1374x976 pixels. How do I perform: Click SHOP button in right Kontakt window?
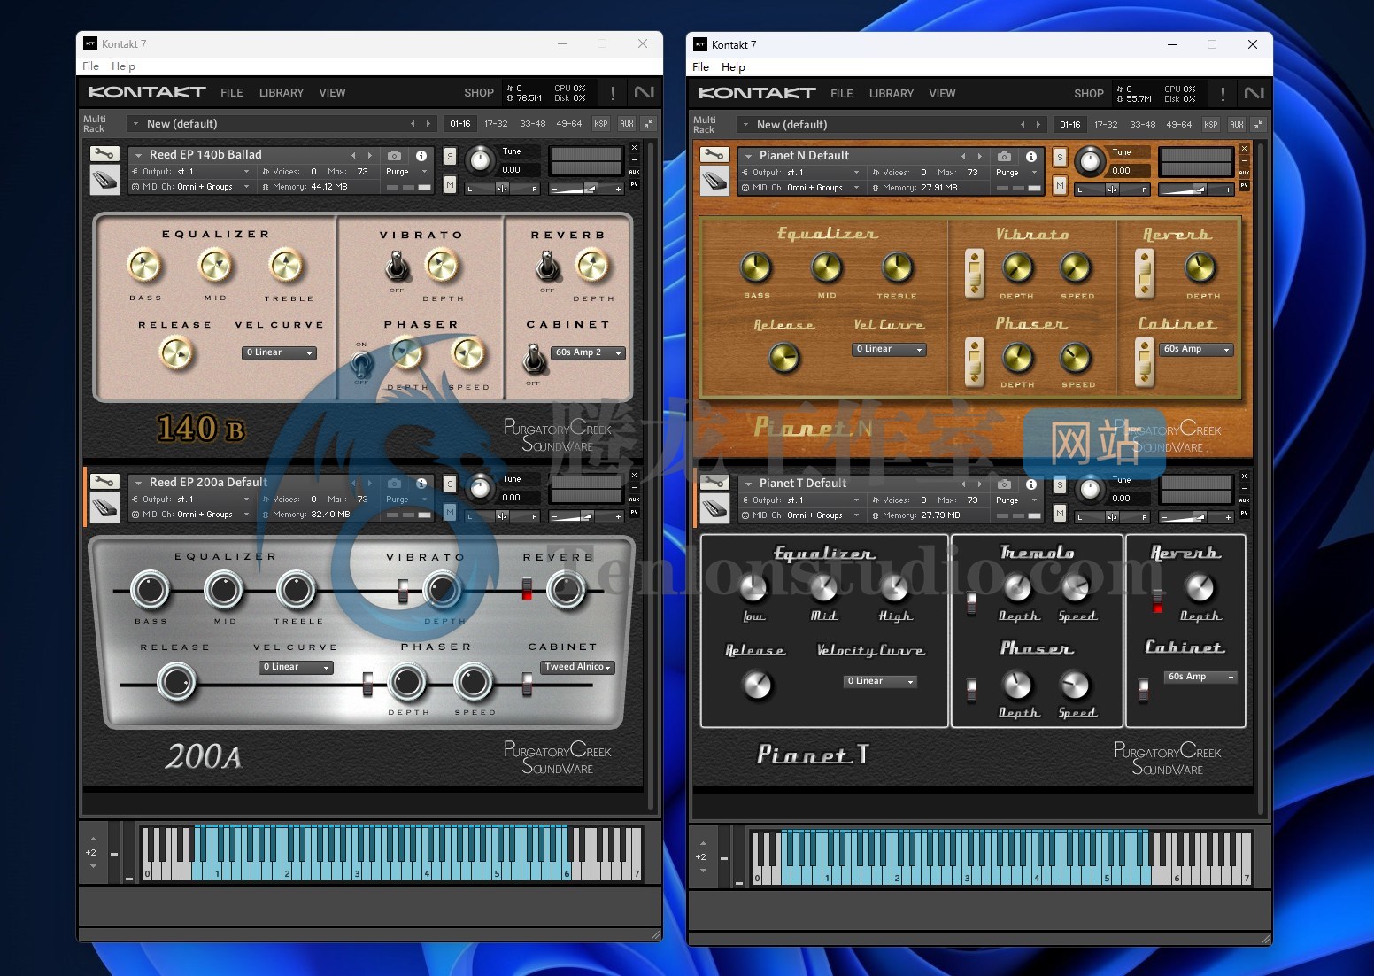pyautogui.click(x=1089, y=93)
